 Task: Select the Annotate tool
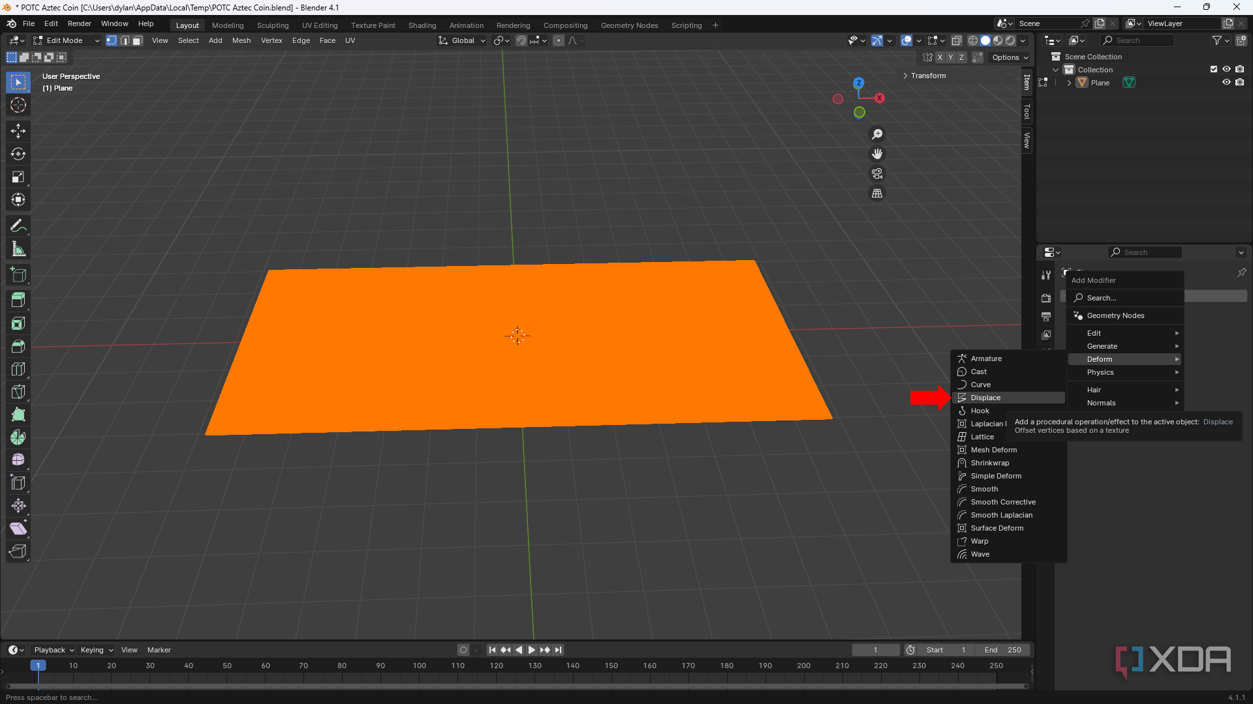click(x=18, y=225)
